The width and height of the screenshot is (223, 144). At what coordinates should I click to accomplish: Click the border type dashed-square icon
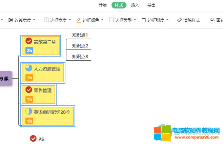tap(111, 20)
